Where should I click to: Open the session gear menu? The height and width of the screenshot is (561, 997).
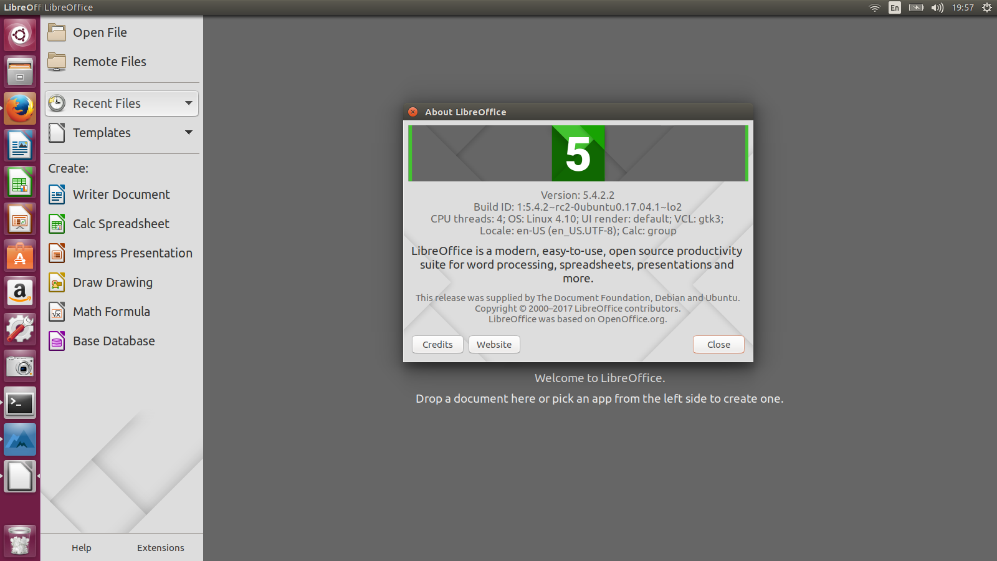click(x=987, y=7)
